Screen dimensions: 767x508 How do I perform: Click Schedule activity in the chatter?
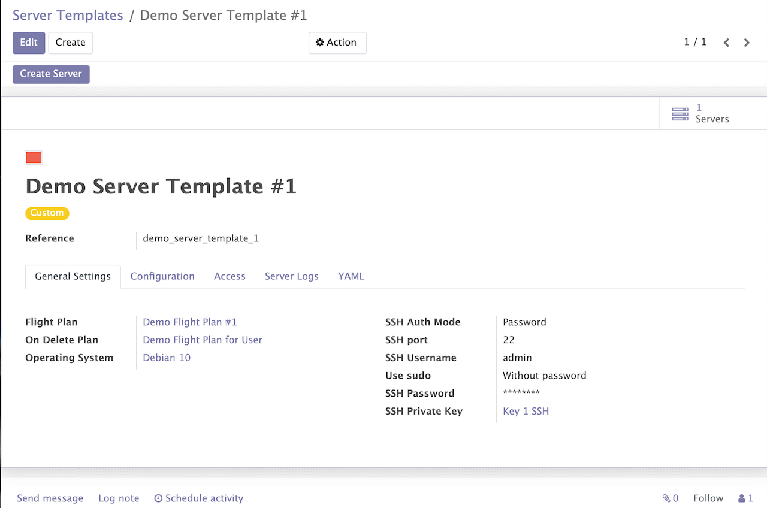point(199,498)
